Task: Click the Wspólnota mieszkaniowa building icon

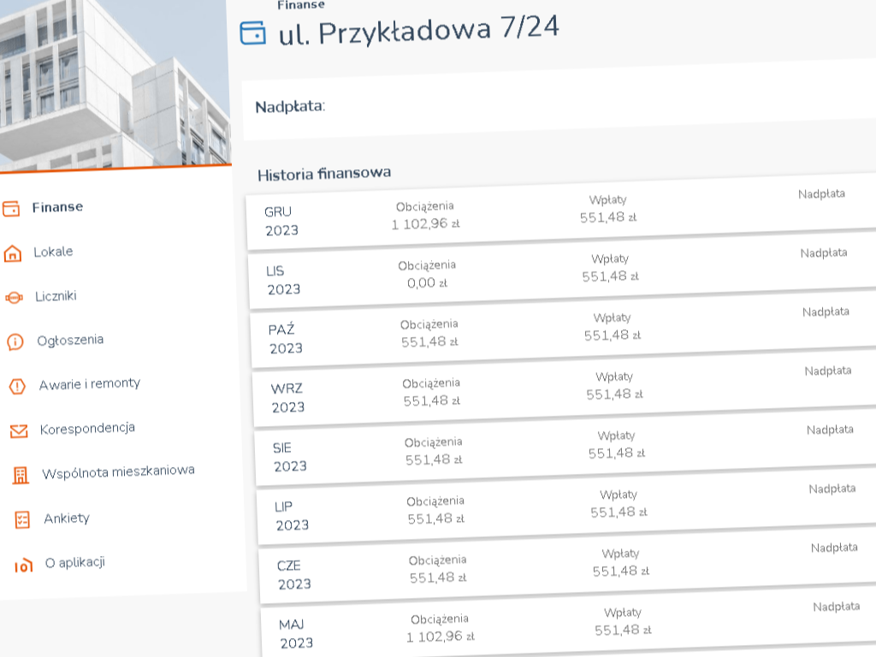Action: (21, 476)
